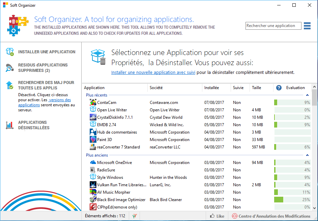Image resolution: width=318 pixels, height=221 pixels.
Task: Click the ContaCam application icon
Action: [93, 102]
